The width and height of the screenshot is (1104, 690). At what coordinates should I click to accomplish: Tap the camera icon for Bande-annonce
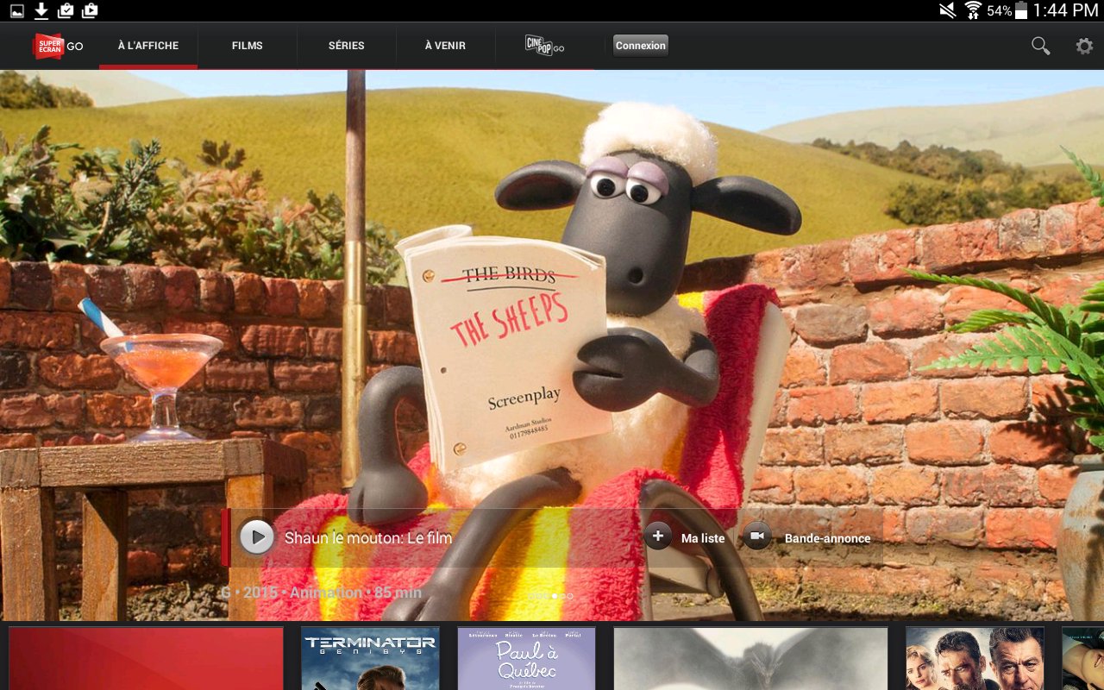pos(756,536)
